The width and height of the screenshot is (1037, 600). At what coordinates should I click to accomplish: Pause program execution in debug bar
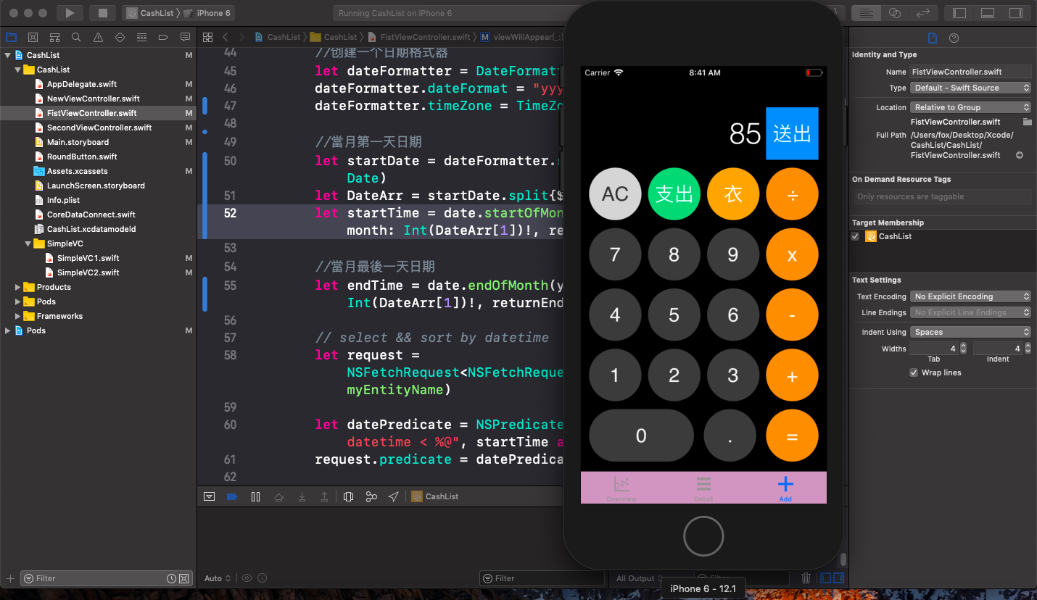pos(255,496)
